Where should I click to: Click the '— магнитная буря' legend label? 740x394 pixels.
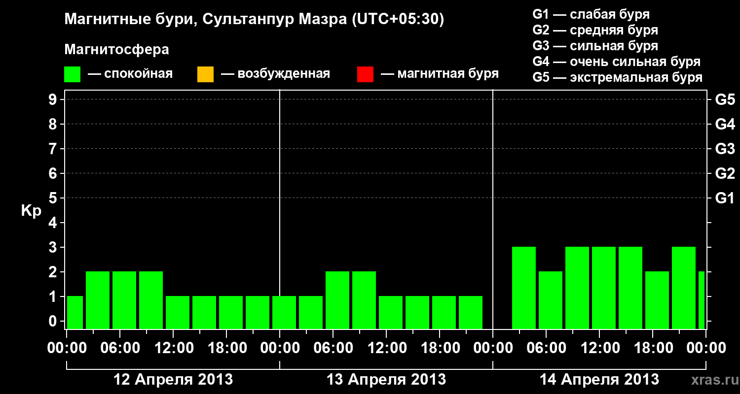pos(440,74)
